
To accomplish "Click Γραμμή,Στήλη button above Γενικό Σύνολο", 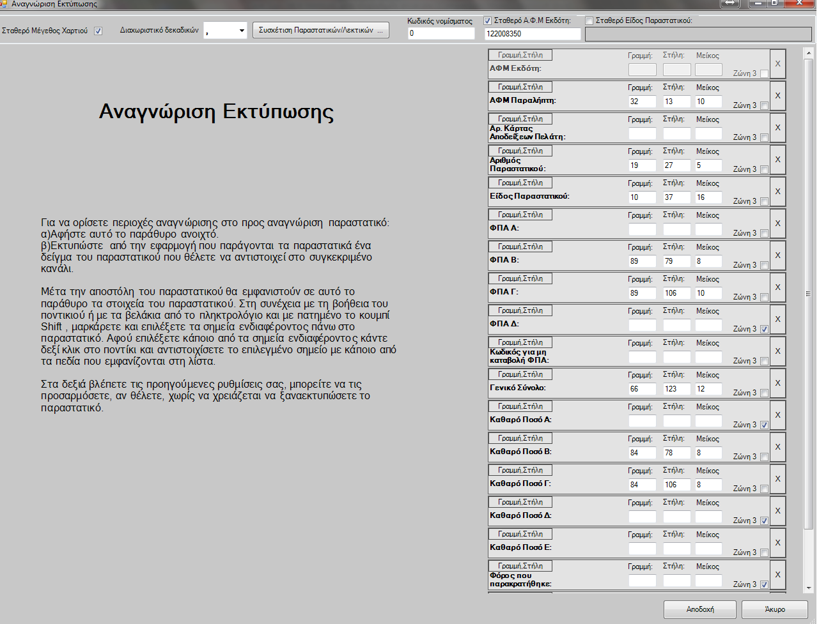I will tap(520, 374).
